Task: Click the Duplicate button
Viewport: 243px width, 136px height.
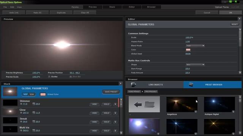Action: [61, 12]
